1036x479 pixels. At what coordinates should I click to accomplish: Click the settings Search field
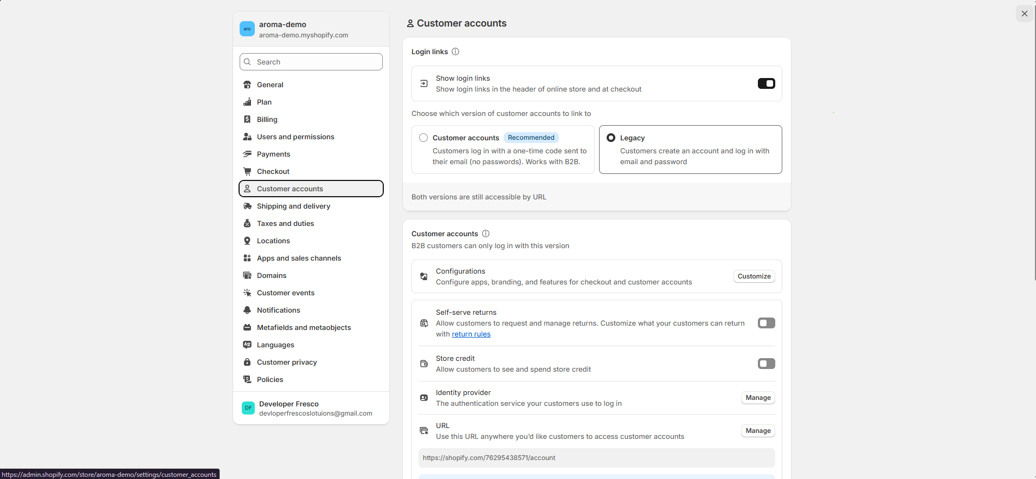[311, 62]
